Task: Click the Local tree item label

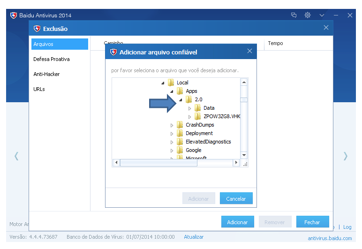Action: tap(182, 83)
